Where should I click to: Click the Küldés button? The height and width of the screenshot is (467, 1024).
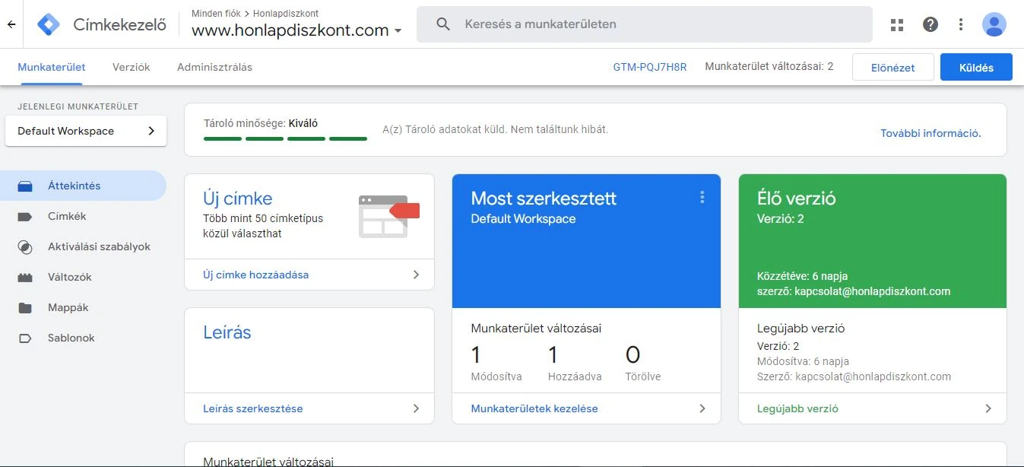tap(976, 67)
